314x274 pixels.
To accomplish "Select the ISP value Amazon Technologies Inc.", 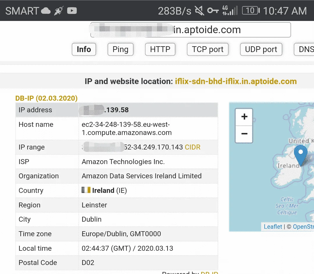I will pos(123,162).
